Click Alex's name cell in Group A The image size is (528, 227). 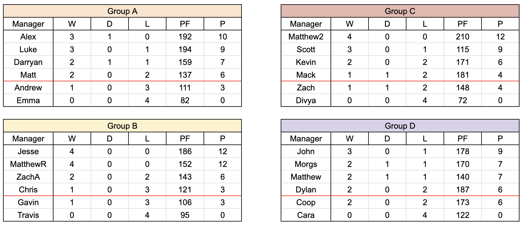point(28,37)
